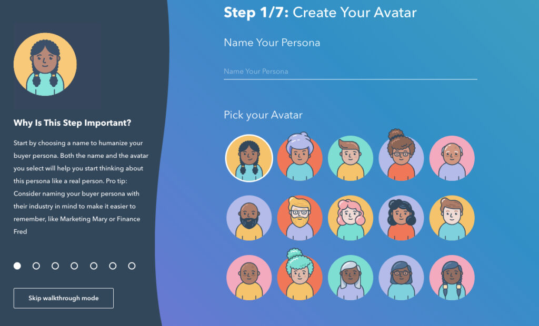Pick the pink-haired woman avatar
Screen dimensions: 539x326
coord(350,218)
